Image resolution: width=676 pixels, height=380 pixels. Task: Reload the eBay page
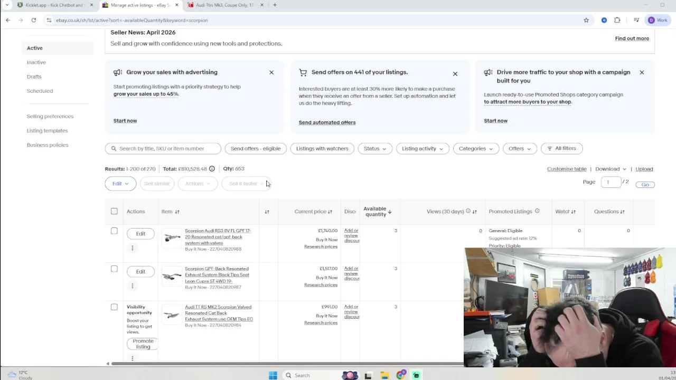pyautogui.click(x=33, y=20)
